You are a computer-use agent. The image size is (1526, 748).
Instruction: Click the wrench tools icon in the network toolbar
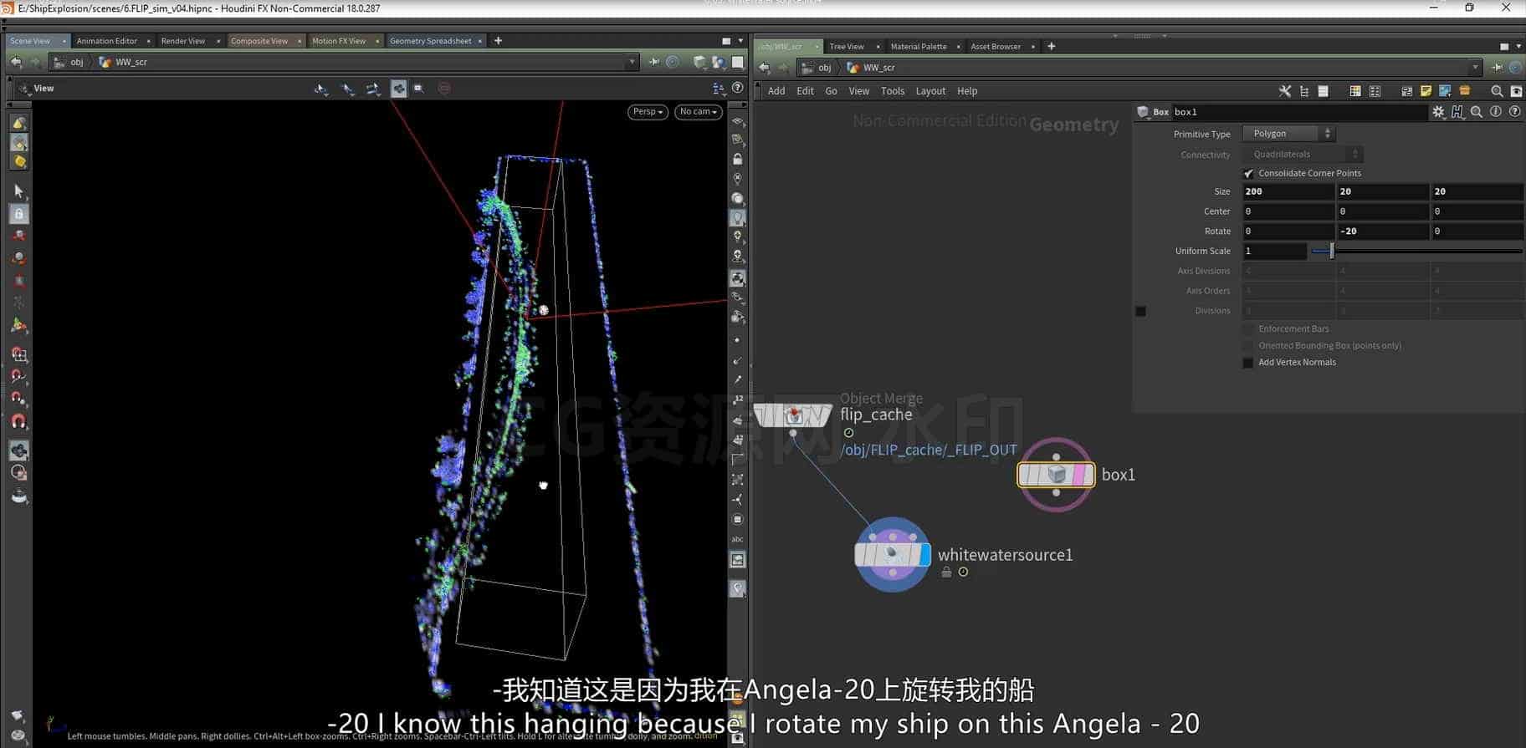tap(1285, 91)
